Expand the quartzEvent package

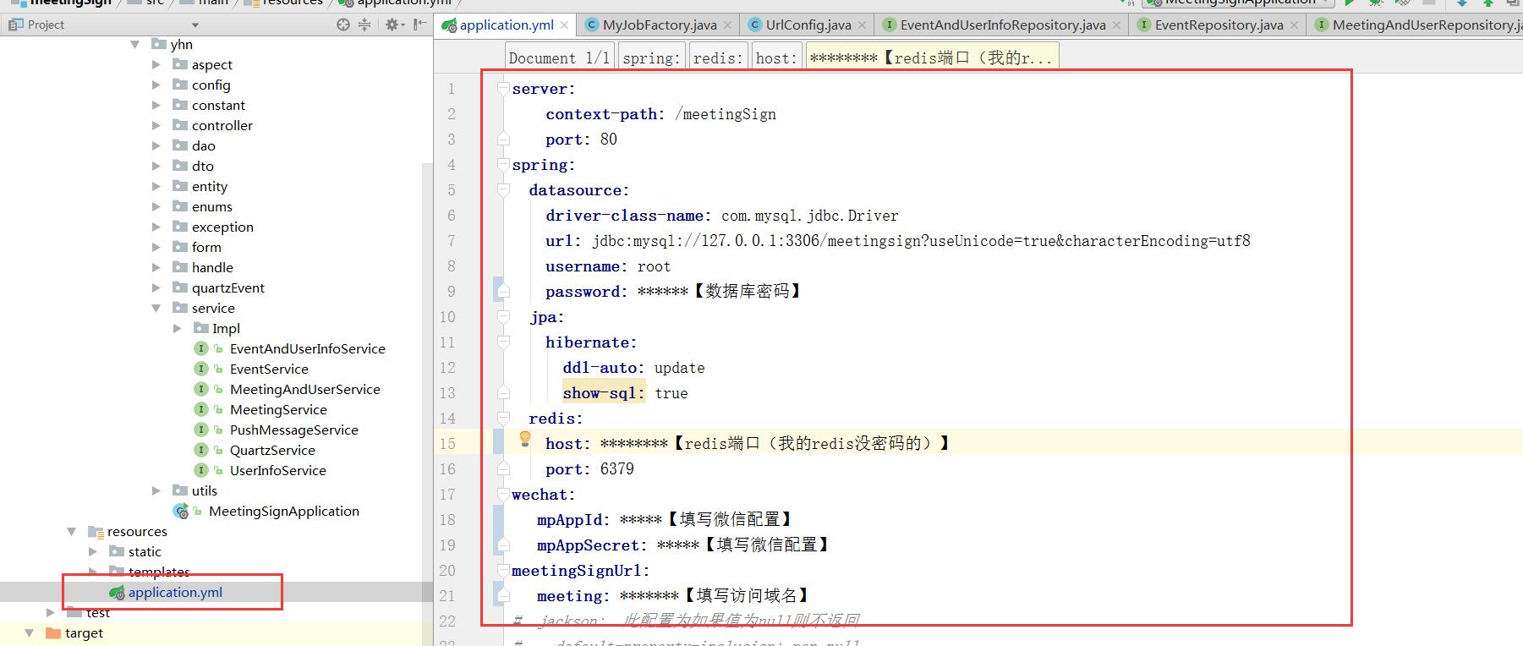(x=156, y=287)
